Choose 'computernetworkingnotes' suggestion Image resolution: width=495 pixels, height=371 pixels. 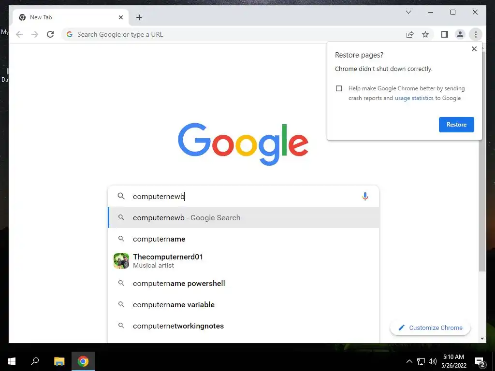[x=243, y=326]
